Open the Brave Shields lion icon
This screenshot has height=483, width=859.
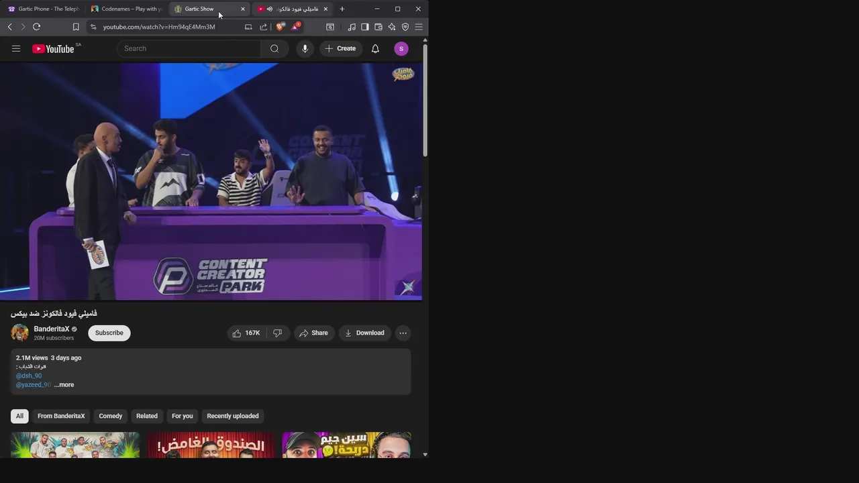point(281,27)
